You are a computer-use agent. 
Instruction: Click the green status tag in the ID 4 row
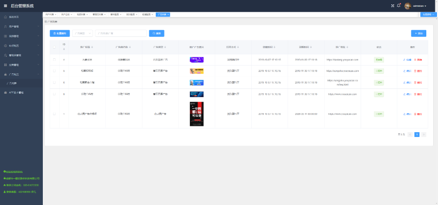click(x=379, y=60)
